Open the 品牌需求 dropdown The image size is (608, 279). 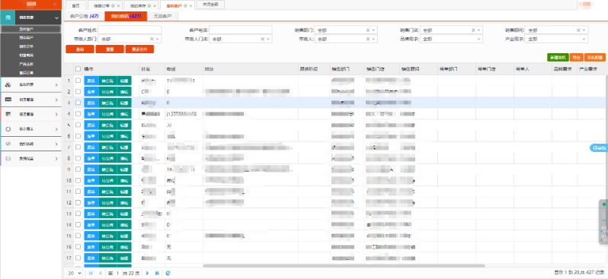(479, 39)
